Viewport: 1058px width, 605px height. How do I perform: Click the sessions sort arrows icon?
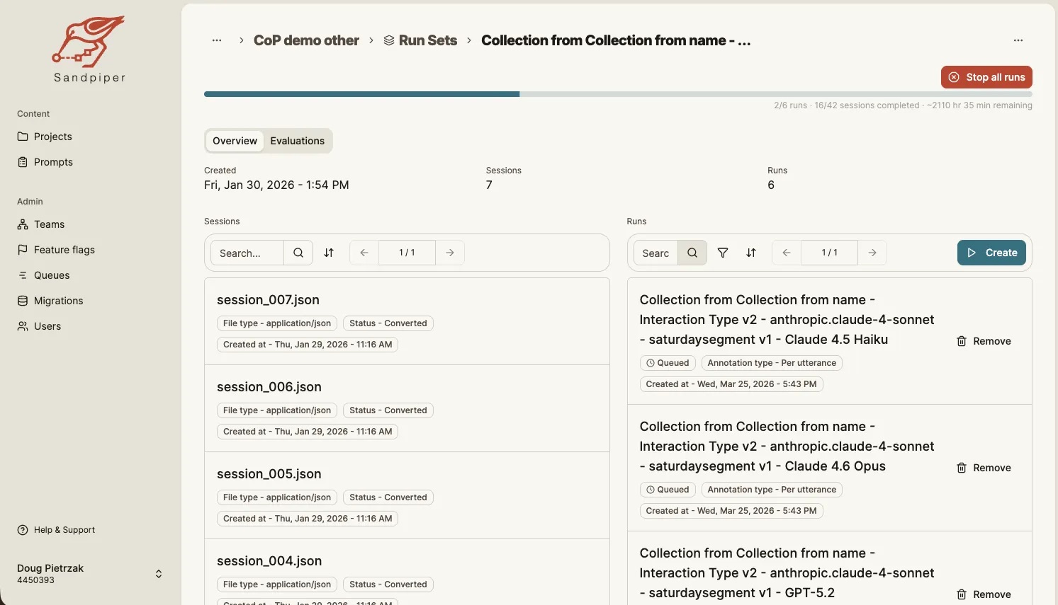pyautogui.click(x=329, y=253)
